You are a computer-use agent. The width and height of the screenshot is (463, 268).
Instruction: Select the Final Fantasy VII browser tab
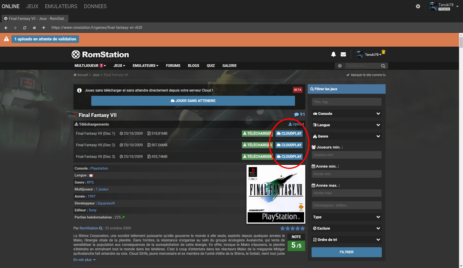(35, 19)
